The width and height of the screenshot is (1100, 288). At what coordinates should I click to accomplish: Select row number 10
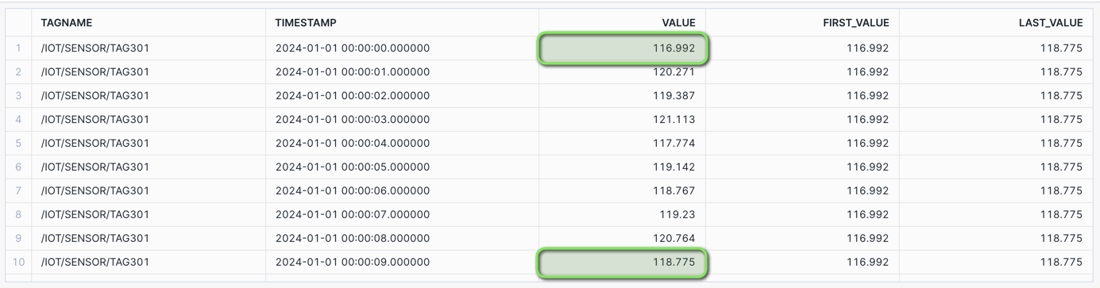click(x=18, y=262)
